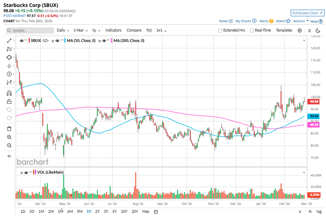Open the custom date range calendar
Image resolution: width=326 pixels, height=218 pixels.
156,212
